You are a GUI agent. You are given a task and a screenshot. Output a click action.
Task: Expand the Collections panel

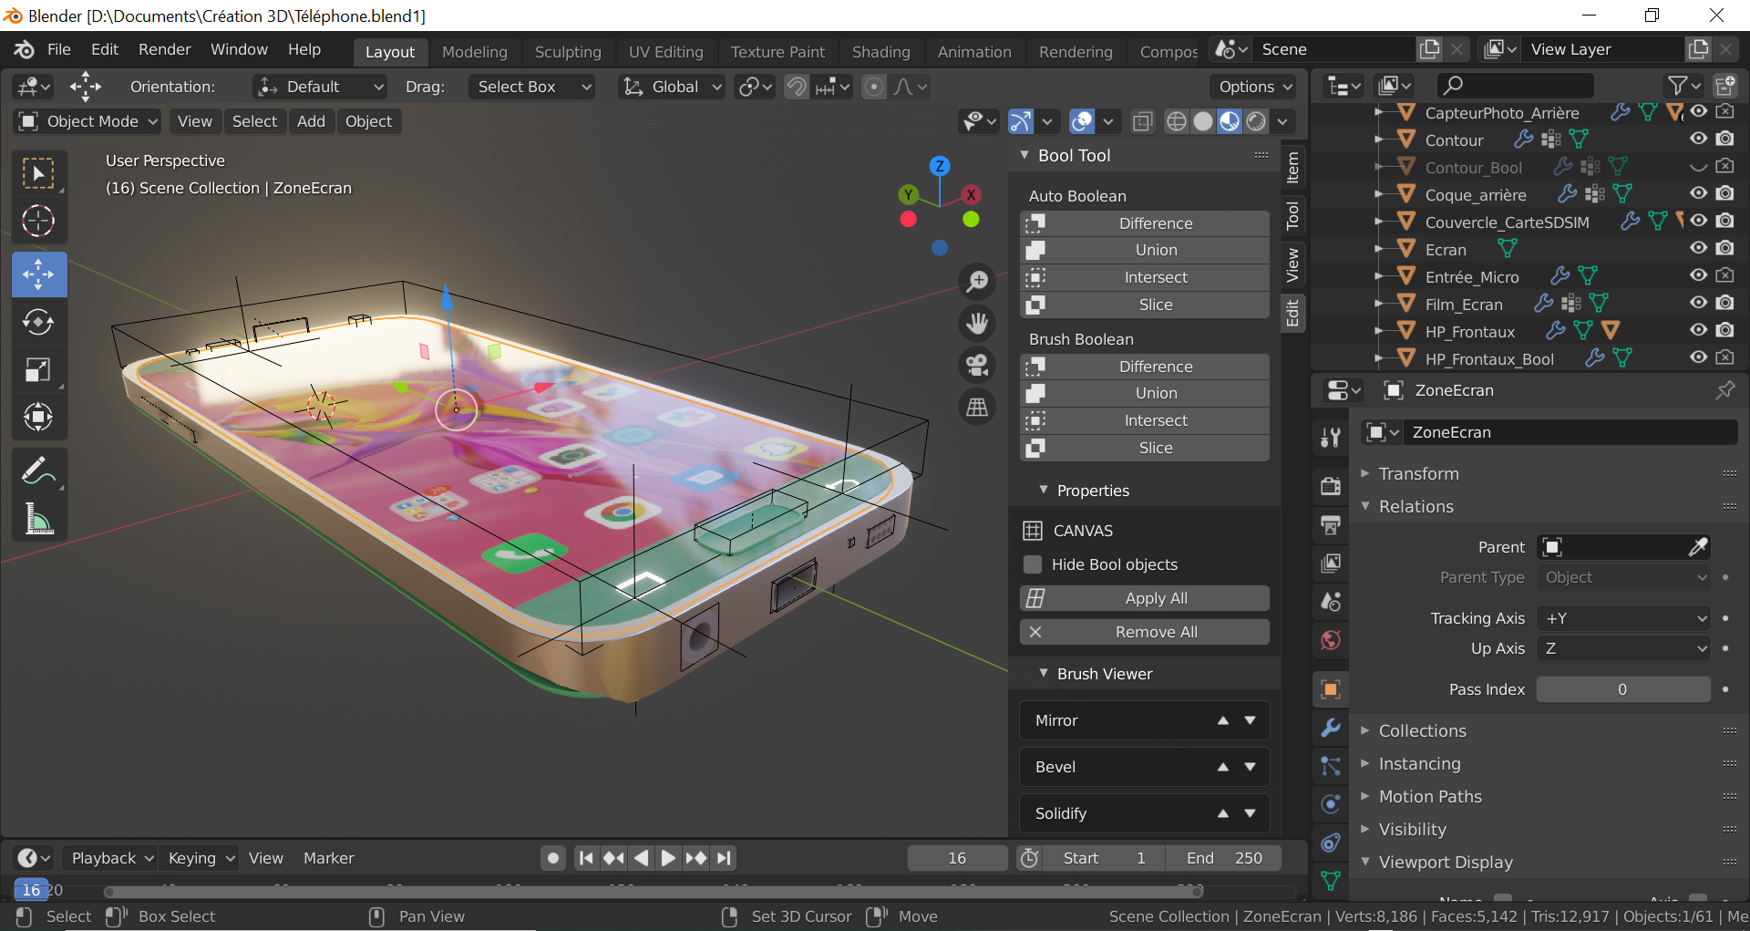tap(1423, 731)
